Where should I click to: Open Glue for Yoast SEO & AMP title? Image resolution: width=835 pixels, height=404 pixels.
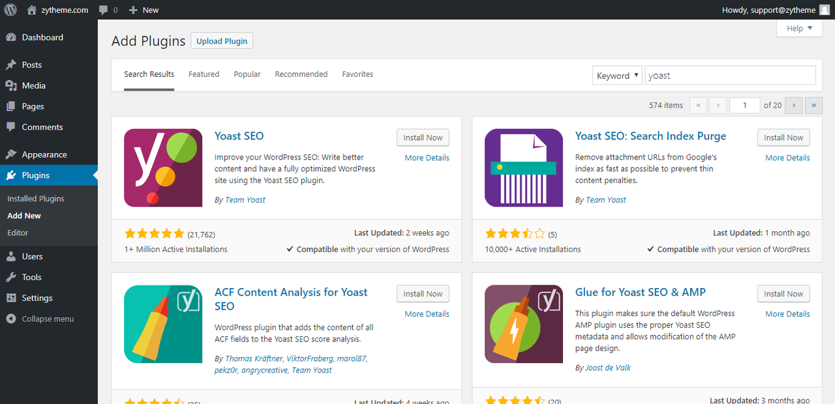(x=641, y=293)
